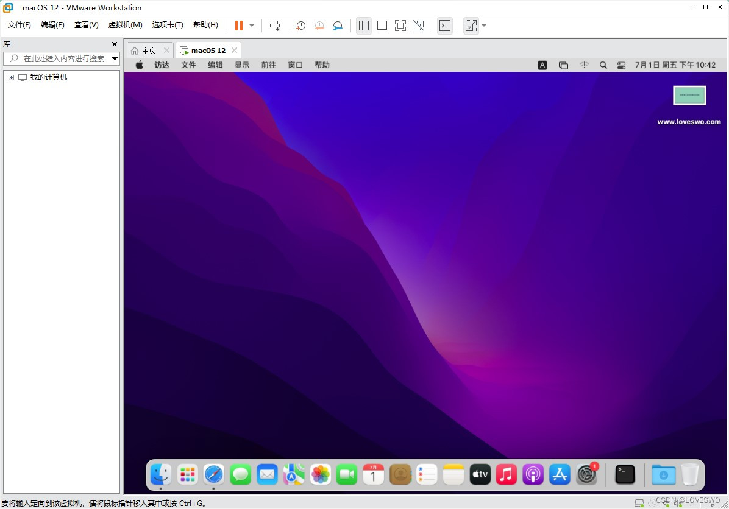The image size is (729, 509).
Task: Open Music from the Dock
Action: pos(507,475)
